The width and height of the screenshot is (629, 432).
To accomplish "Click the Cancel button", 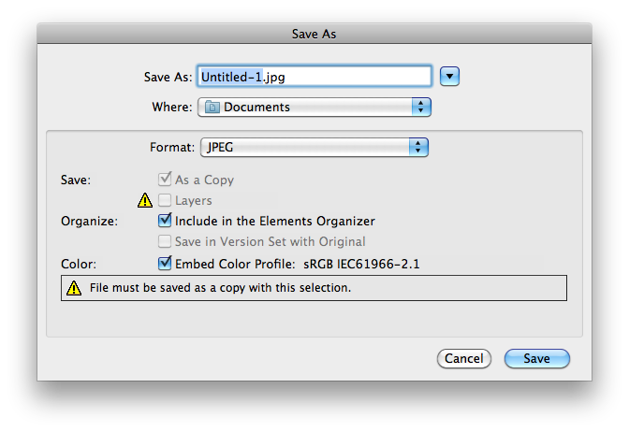I will tap(463, 358).
